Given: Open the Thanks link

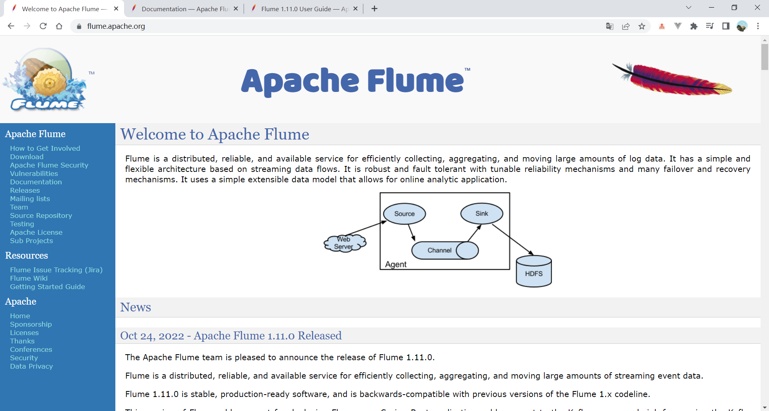Looking at the screenshot, I should [x=22, y=341].
